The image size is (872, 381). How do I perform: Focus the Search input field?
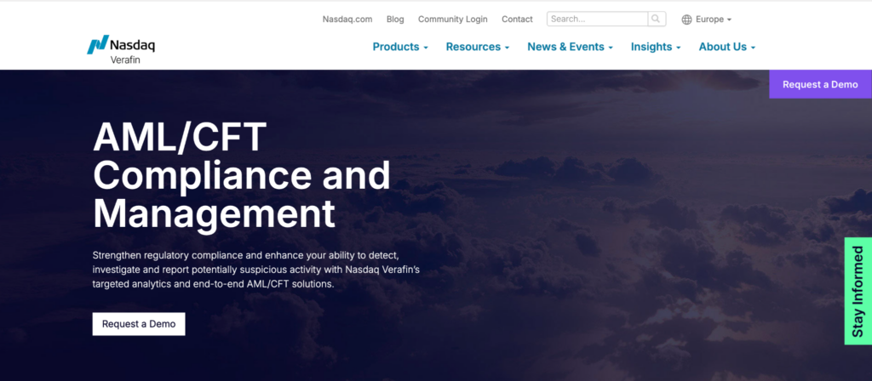[x=597, y=19]
